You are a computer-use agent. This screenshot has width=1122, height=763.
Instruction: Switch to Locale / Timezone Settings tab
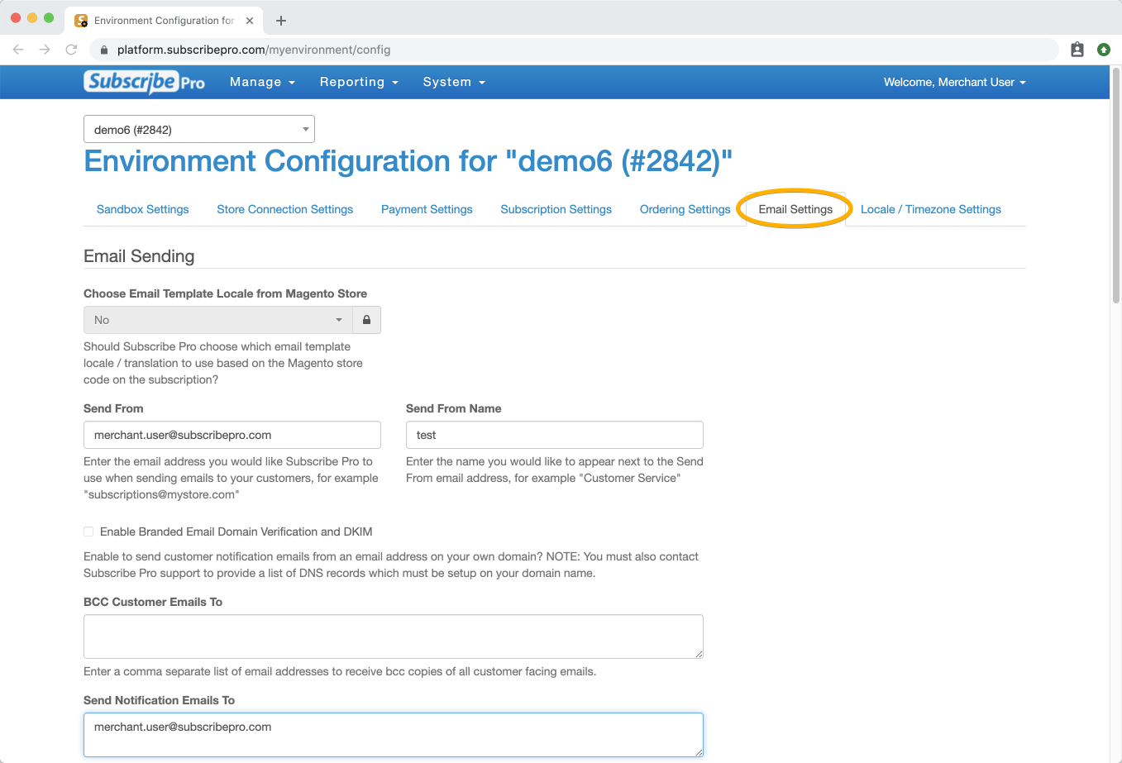pyautogui.click(x=931, y=209)
